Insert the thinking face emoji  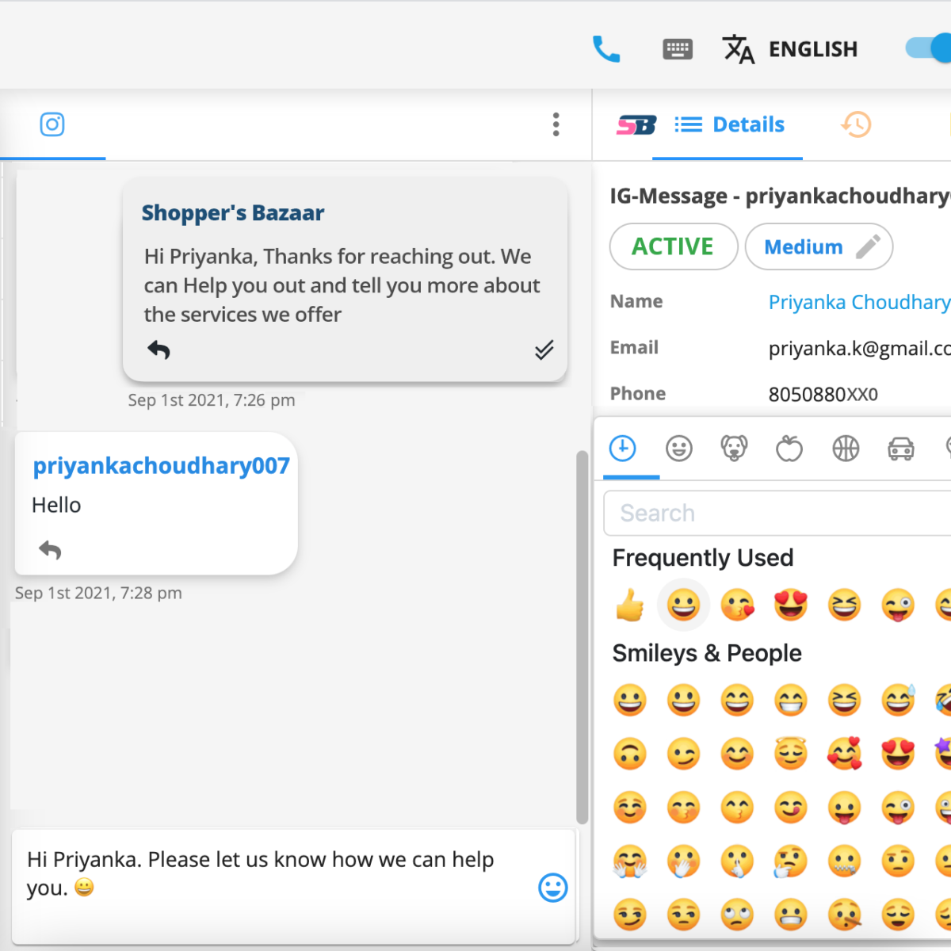(791, 861)
